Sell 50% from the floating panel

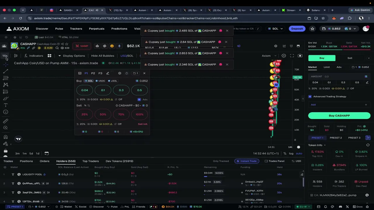[x=103, y=114]
